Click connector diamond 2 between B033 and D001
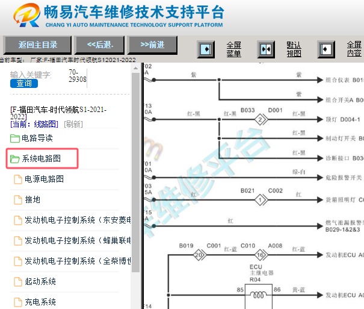This screenshot has width=364, height=309. [x=261, y=120]
